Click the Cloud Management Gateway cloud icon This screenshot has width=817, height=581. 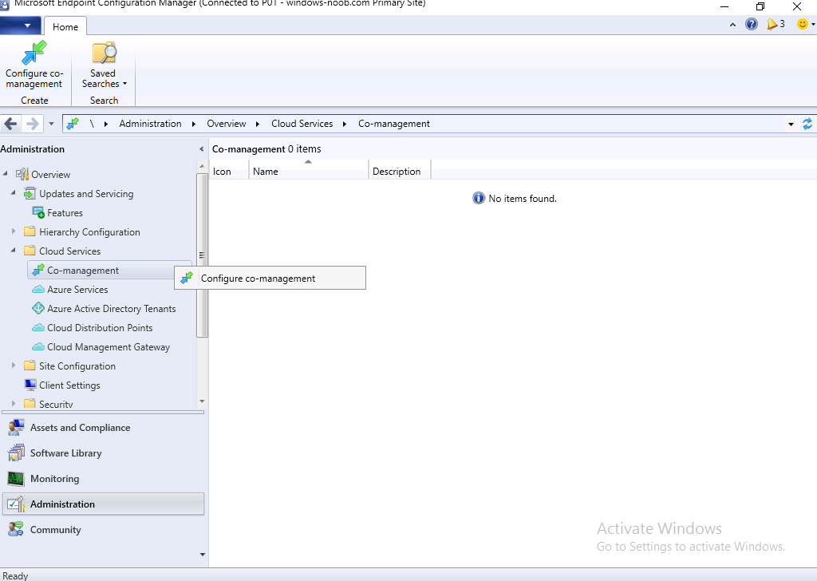(x=38, y=346)
